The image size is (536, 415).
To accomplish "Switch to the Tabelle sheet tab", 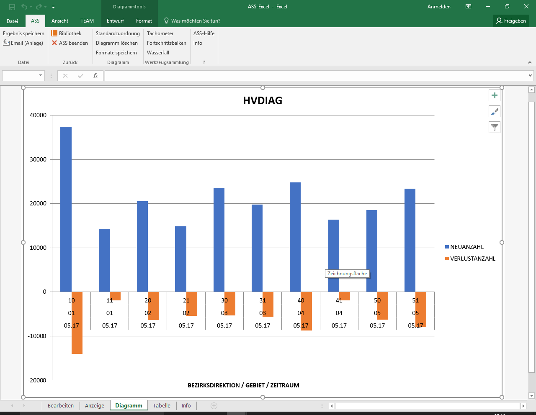I will [161, 406].
